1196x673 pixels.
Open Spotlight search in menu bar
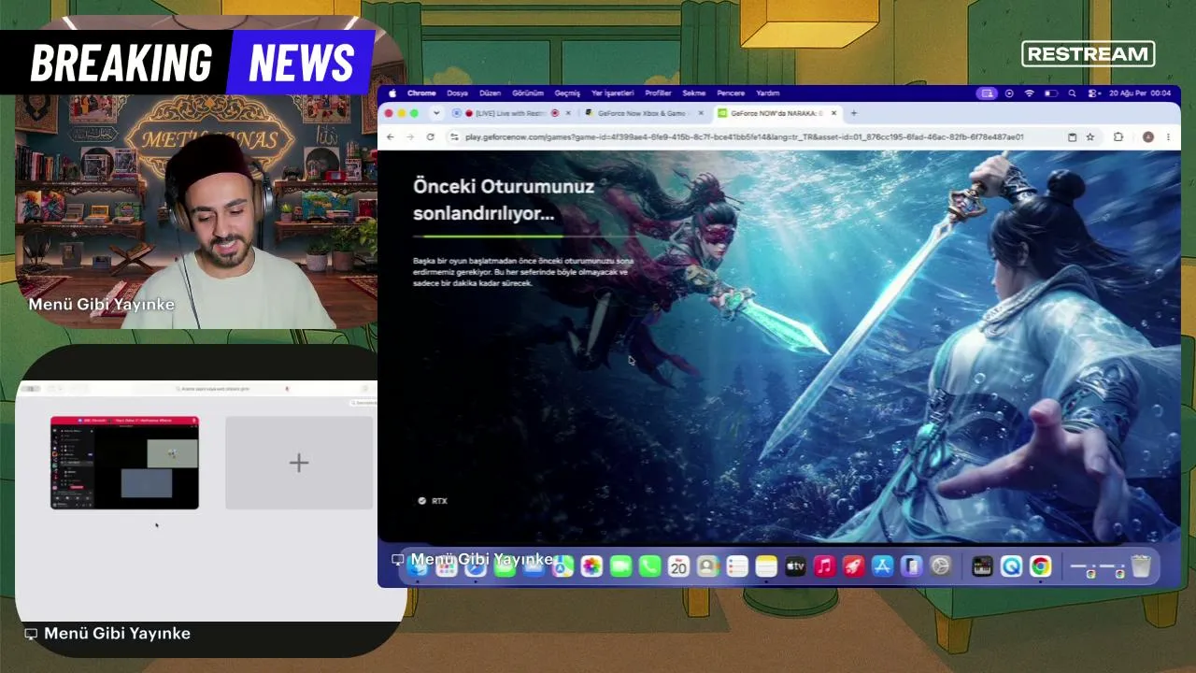point(1072,93)
